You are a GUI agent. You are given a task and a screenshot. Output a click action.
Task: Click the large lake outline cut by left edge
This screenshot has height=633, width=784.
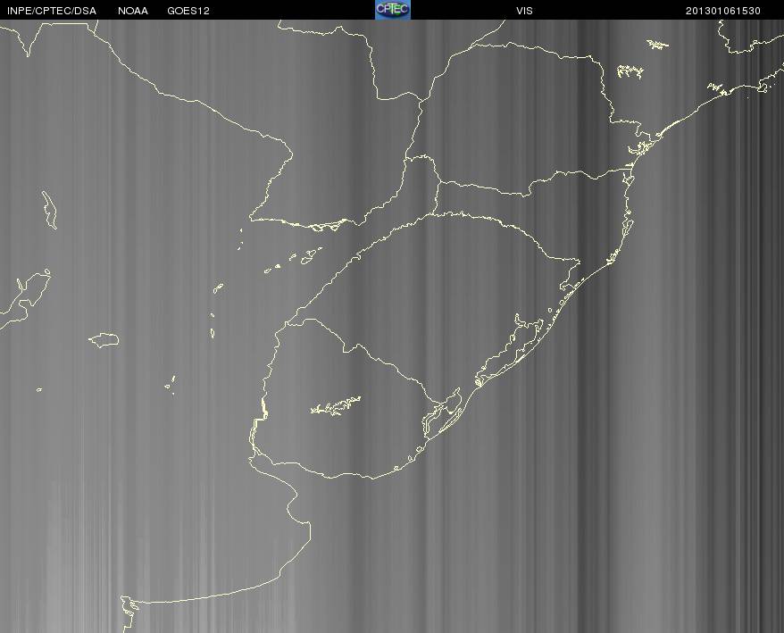(22, 296)
